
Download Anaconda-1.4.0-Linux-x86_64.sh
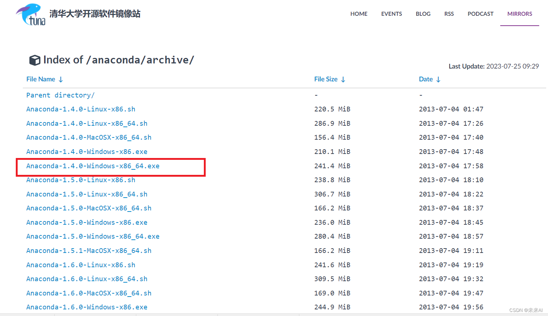87,124
